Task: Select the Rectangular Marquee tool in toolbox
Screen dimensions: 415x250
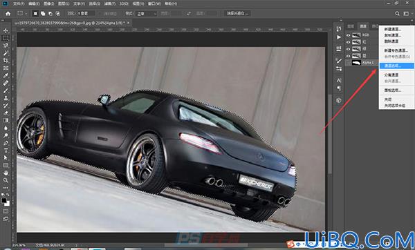Action: pyautogui.click(x=6, y=38)
